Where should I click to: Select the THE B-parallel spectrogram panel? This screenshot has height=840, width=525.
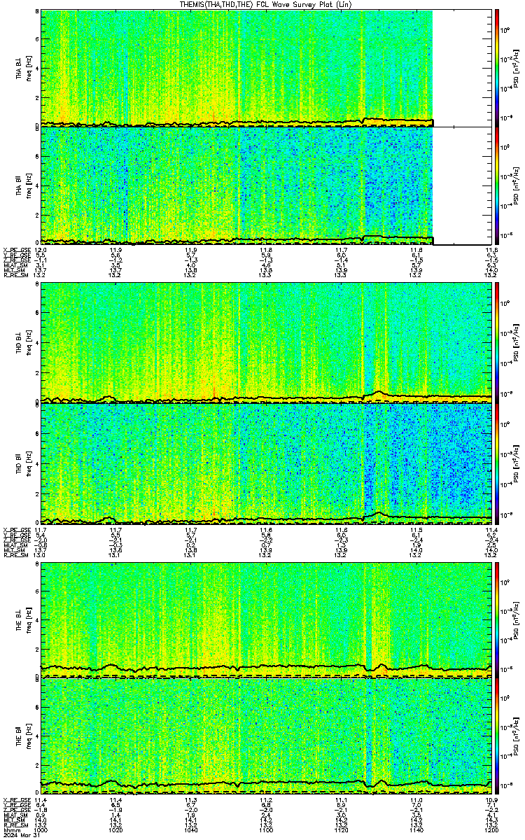point(266,735)
